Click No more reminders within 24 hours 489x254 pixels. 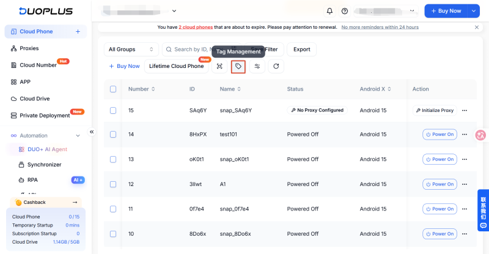point(380,27)
